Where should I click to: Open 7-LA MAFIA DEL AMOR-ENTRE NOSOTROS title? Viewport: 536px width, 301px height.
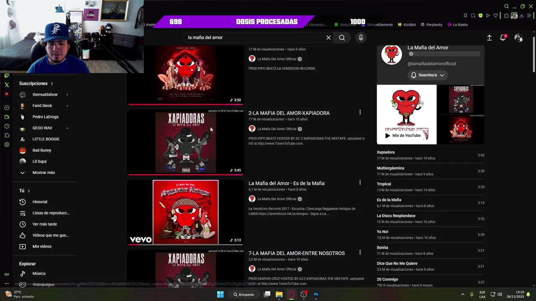point(296,253)
